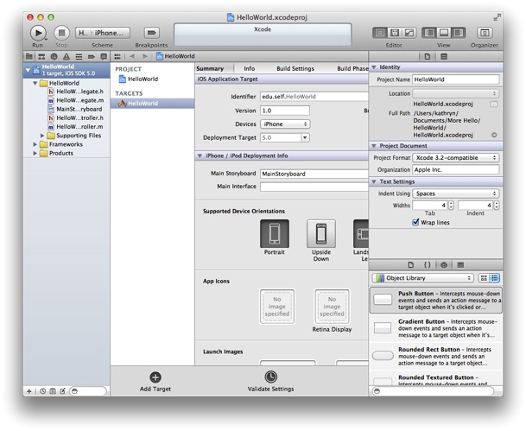The height and width of the screenshot is (431, 526).
Task: Show the Object Library cube icon
Action: tap(443, 264)
